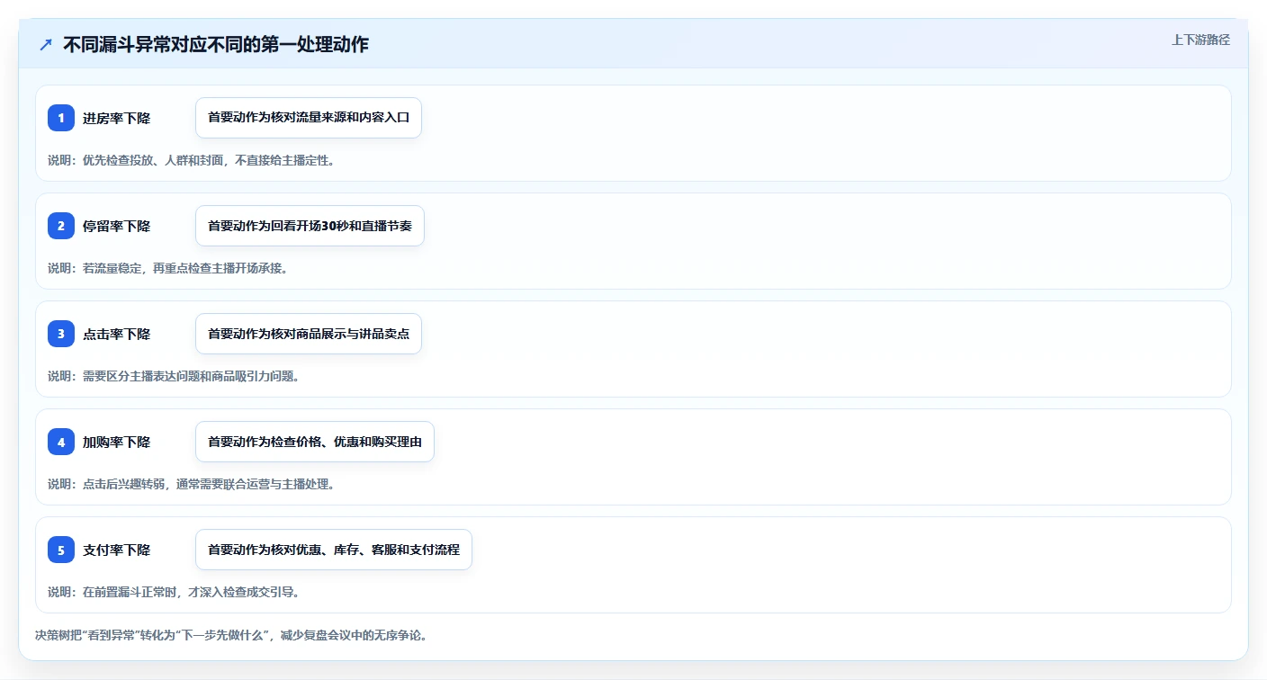The height and width of the screenshot is (680, 1267).
Task: Click the footer sentence starting with 决策树把
Action: click(x=230, y=635)
